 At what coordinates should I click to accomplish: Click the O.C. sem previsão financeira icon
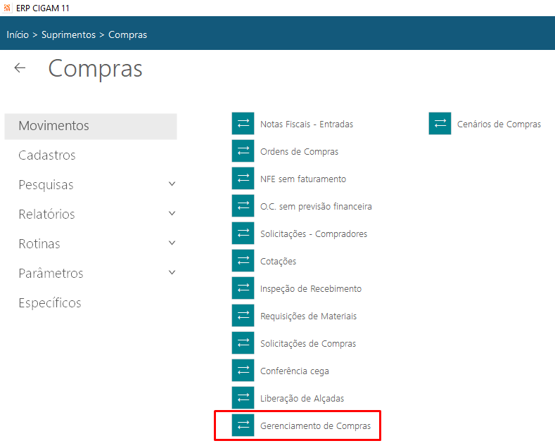click(x=243, y=205)
